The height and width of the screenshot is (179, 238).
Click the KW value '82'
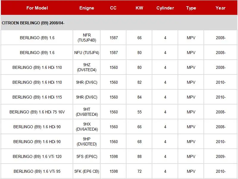click(x=139, y=82)
